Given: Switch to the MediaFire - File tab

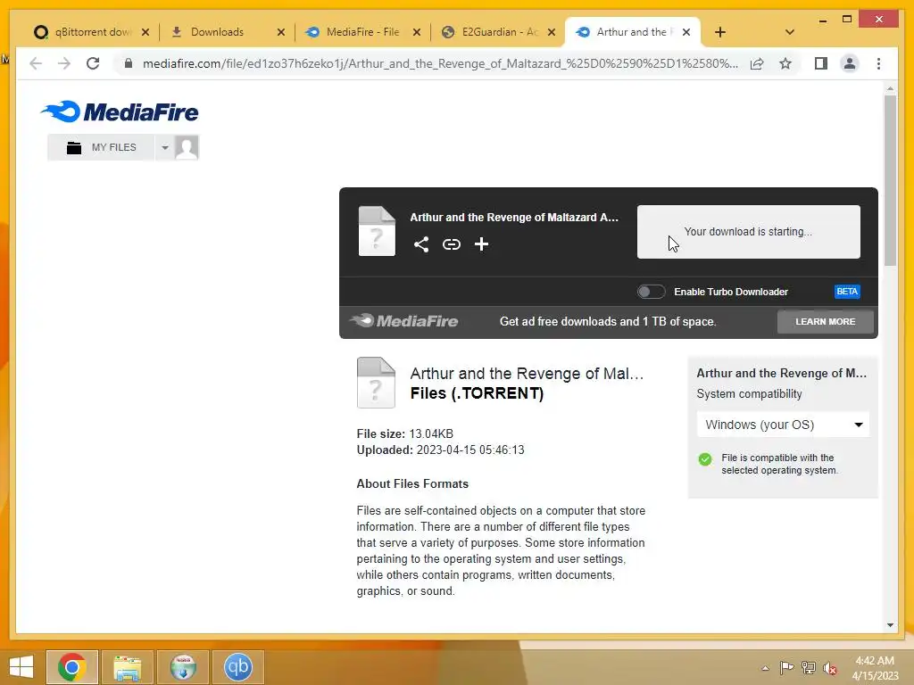Looking at the screenshot, I should (x=362, y=32).
